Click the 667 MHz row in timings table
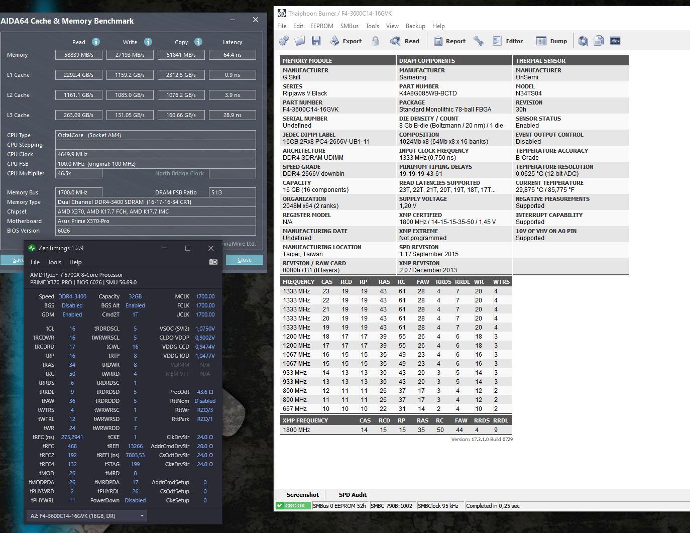This screenshot has width=690, height=533. (x=396, y=409)
